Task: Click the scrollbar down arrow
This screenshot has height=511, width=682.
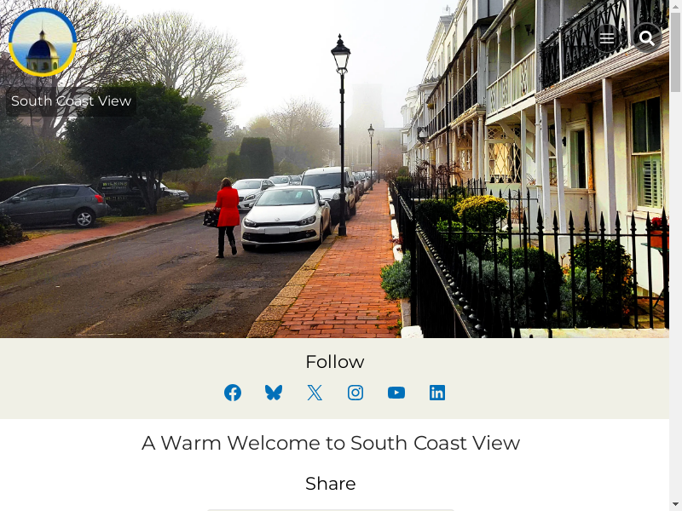Action: (675, 505)
